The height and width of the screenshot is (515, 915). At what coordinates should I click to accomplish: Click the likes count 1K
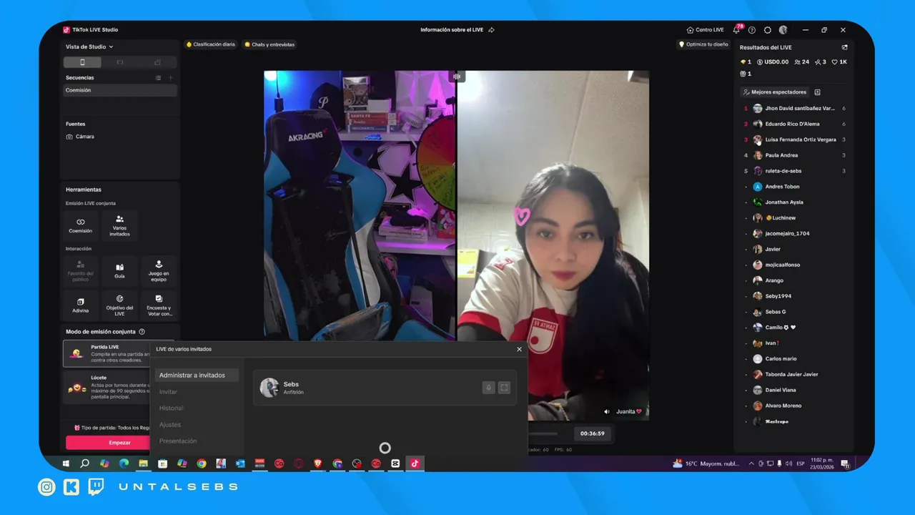[x=840, y=62]
